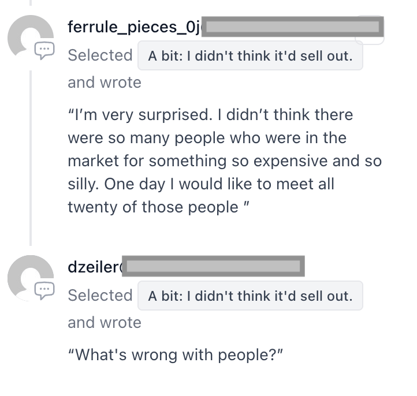Click "and wrote" text under ferrule_pieces_0j
This screenshot has height=396, width=417.
[x=105, y=83]
